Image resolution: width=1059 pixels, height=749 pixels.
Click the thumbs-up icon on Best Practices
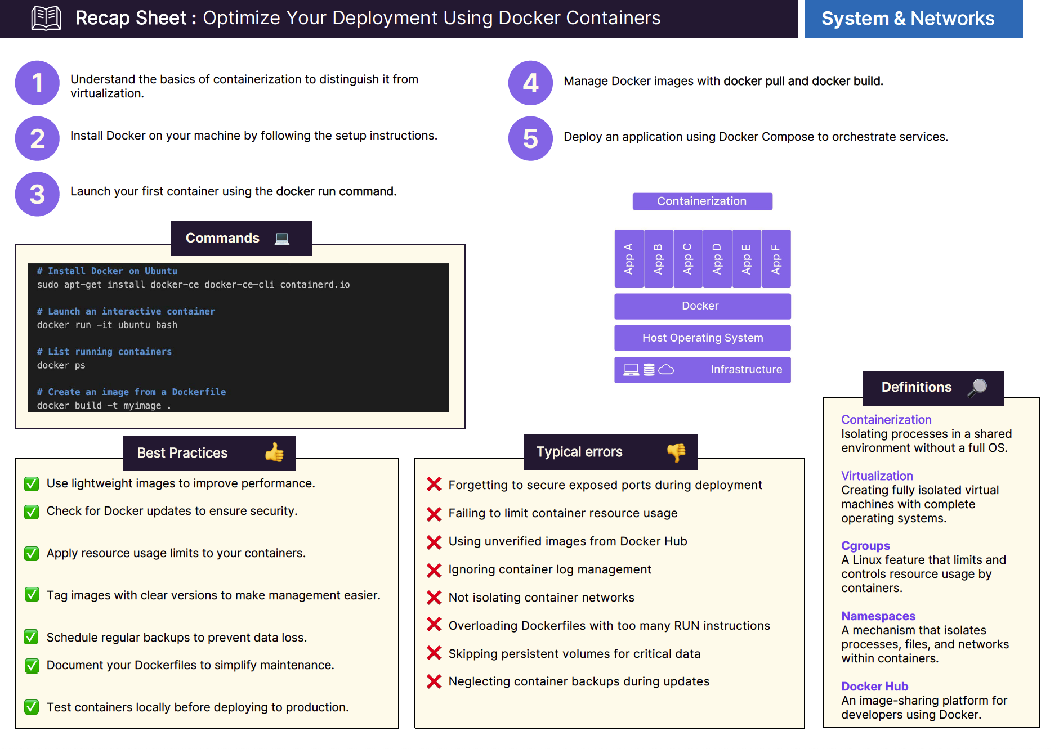(x=274, y=452)
